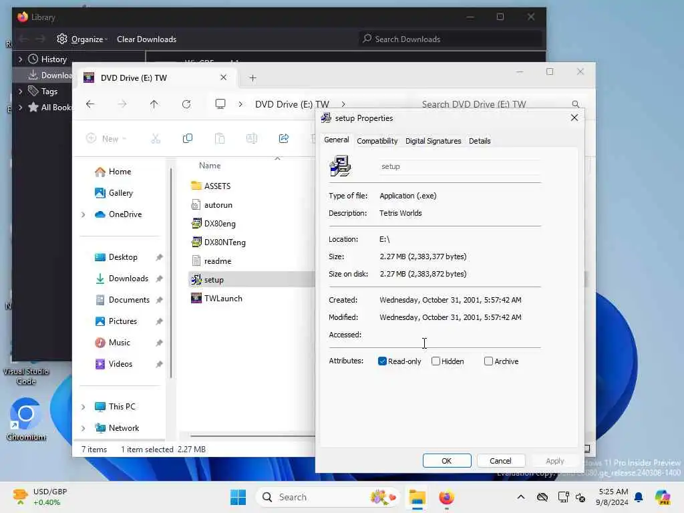
Task: Open Home in the navigation pane
Action: click(120, 172)
